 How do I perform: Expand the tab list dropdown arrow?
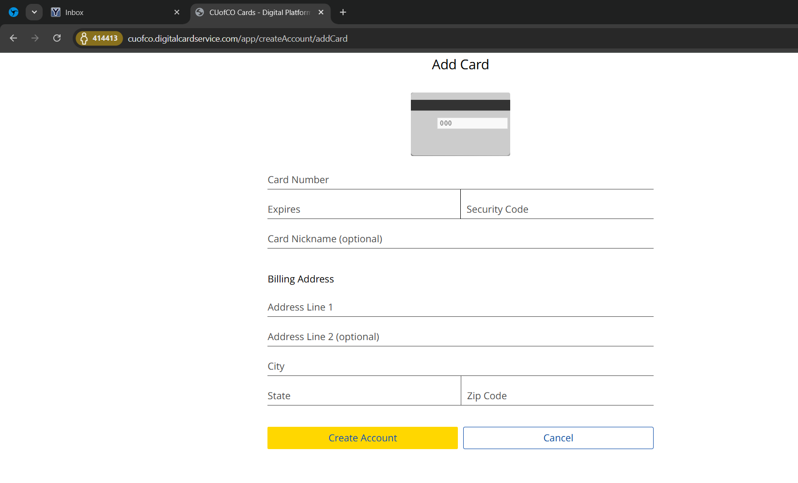click(x=34, y=12)
